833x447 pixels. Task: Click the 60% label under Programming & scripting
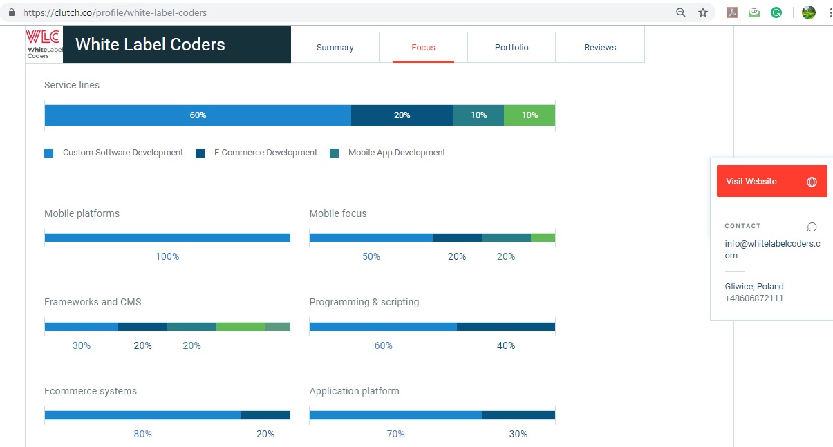(384, 345)
